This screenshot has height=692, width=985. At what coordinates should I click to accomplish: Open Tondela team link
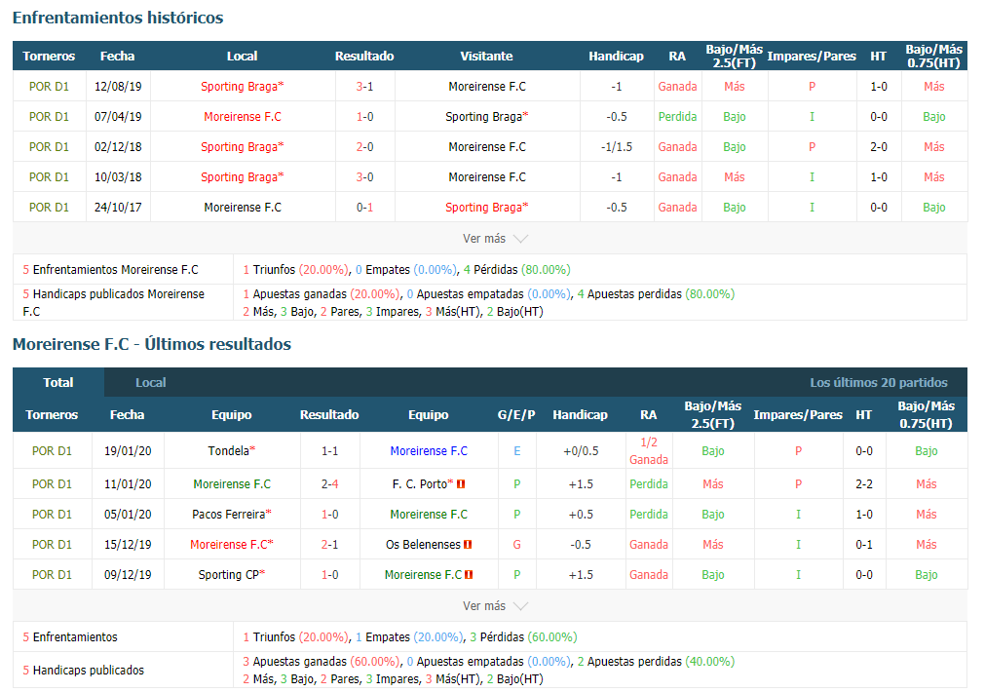pos(232,450)
